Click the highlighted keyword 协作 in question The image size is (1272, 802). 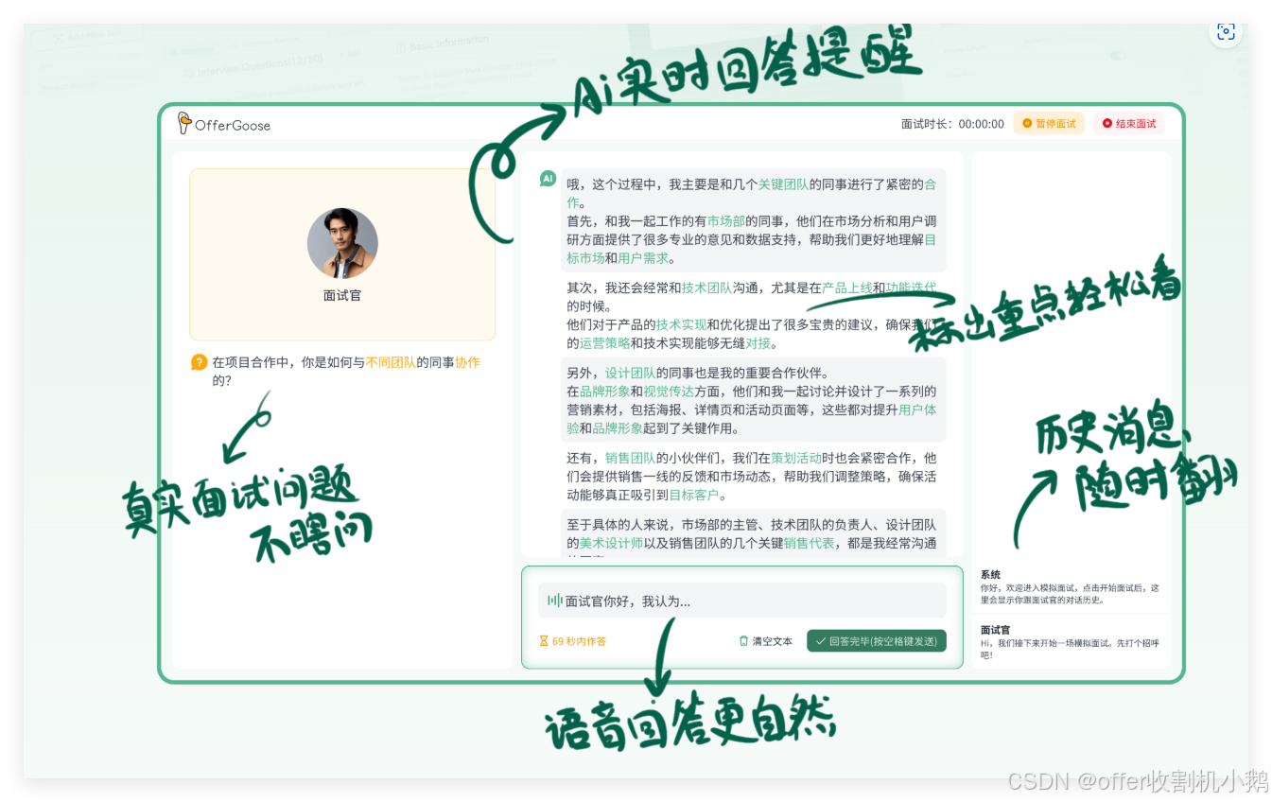tap(467, 362)
